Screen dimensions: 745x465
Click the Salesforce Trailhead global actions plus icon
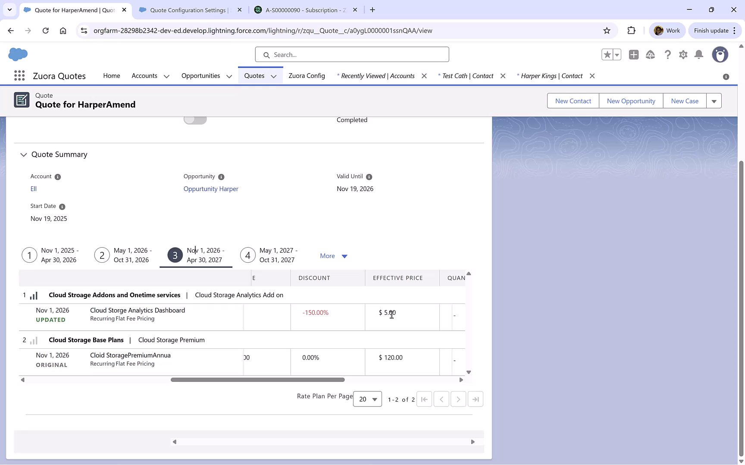coord(633,55)
